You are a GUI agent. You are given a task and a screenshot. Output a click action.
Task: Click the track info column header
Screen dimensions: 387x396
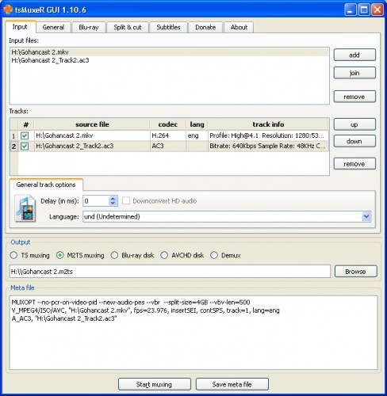(x=268, y=124)
